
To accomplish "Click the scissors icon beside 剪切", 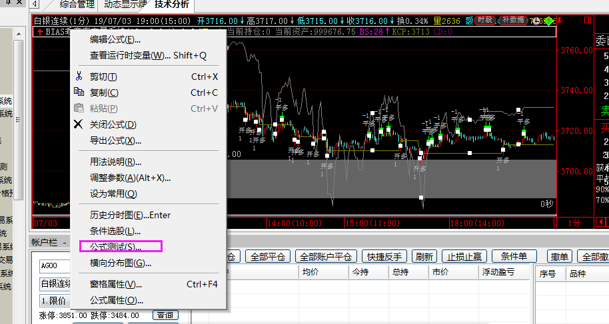I will click(79, 77).
